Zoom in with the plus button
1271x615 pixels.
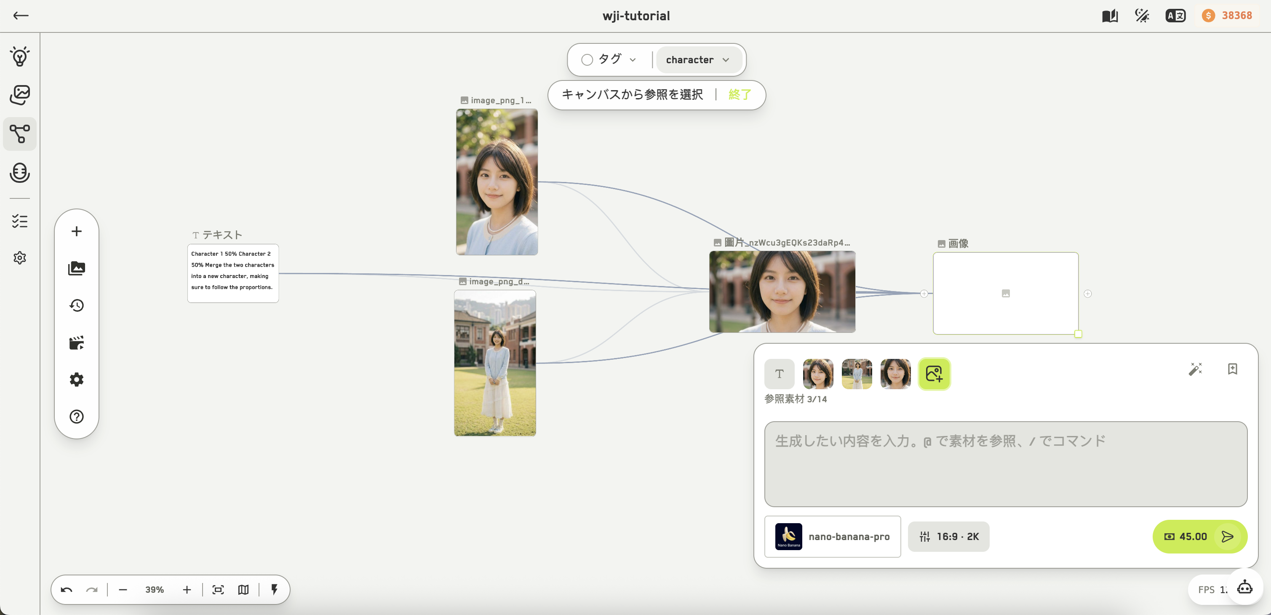[187, 590]
